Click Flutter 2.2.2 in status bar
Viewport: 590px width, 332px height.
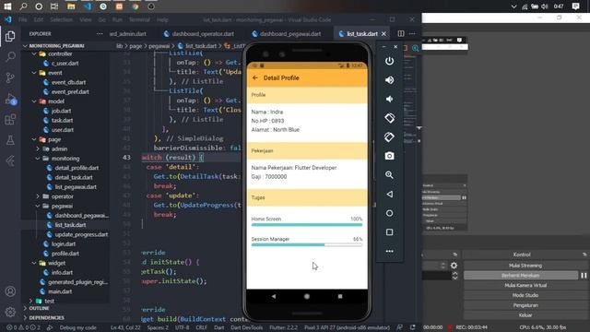click(283, 327)
